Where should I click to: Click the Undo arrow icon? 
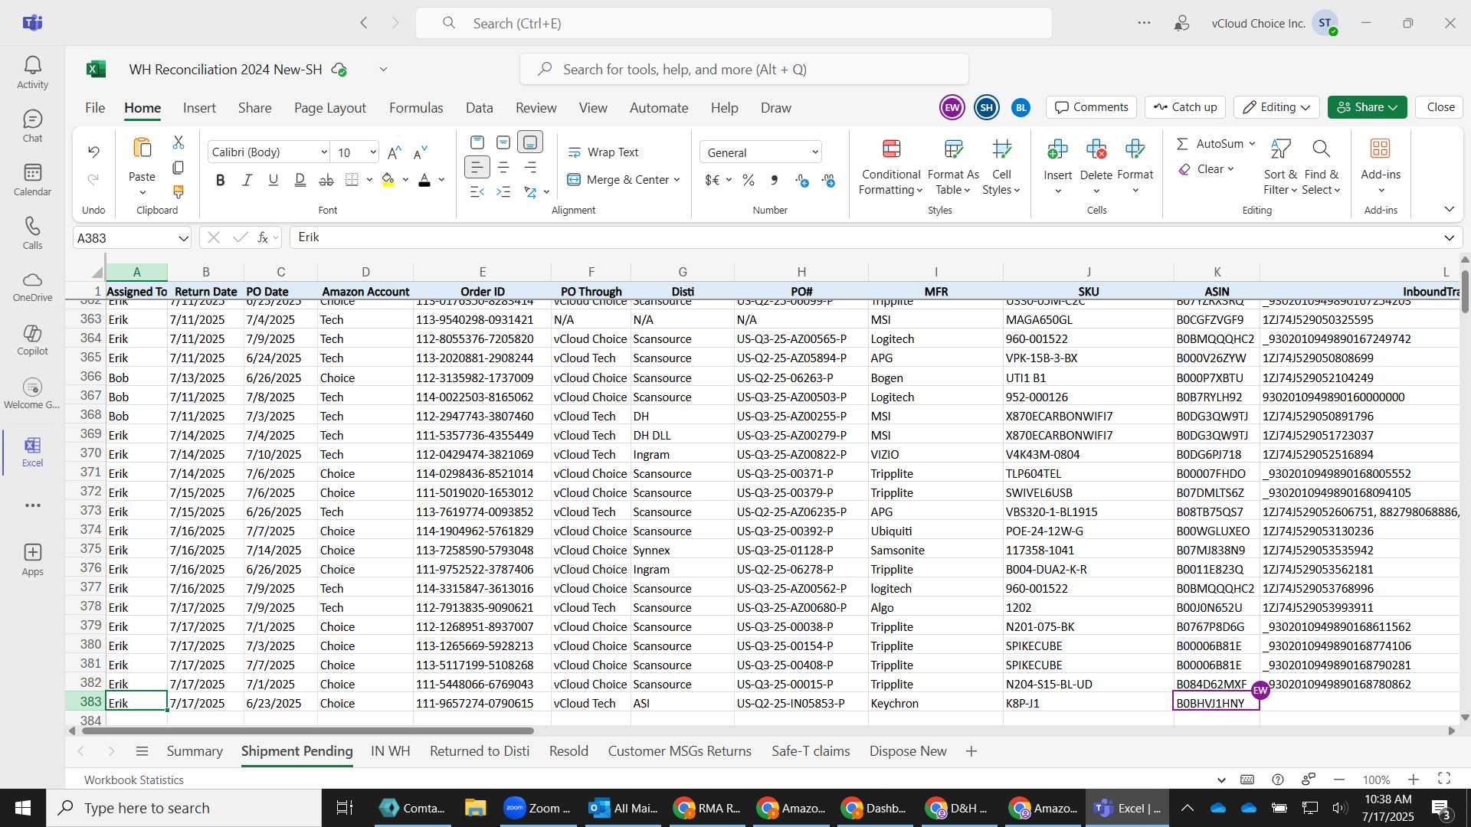[x=93, y=152]
